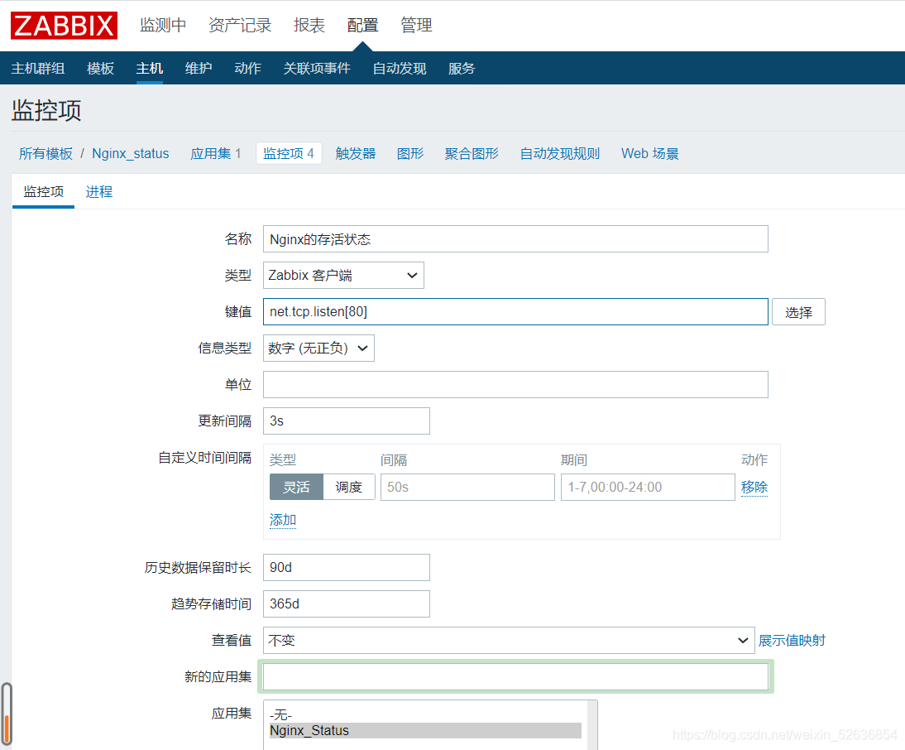Open 监控项 4 link

pos(289,154)
